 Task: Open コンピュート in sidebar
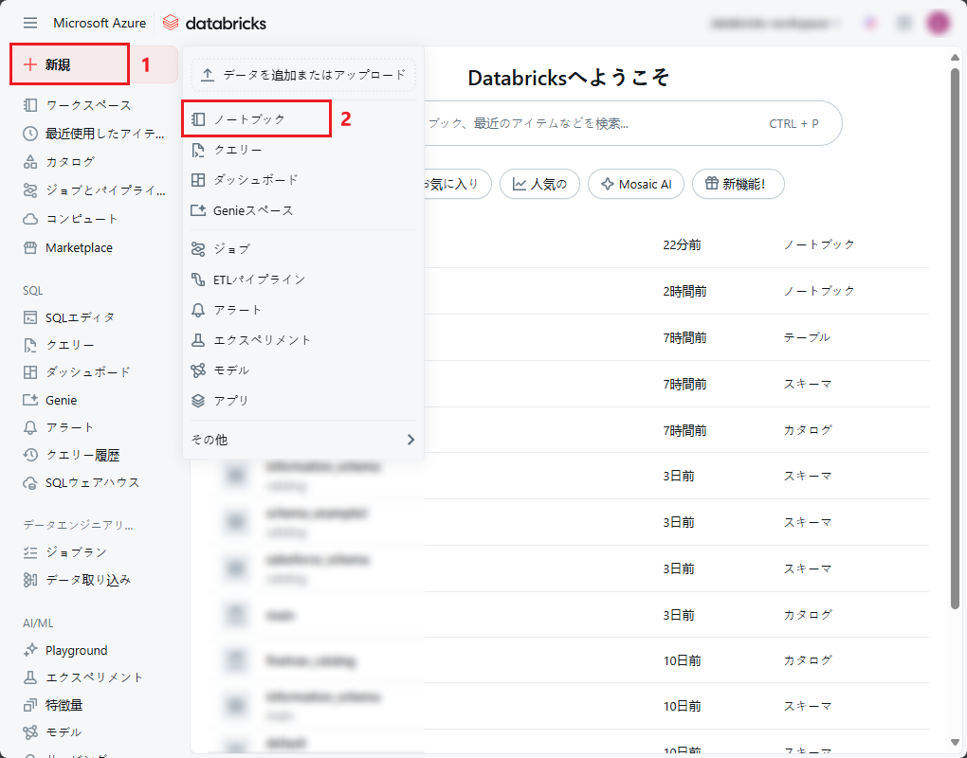[x=70, y=219]
